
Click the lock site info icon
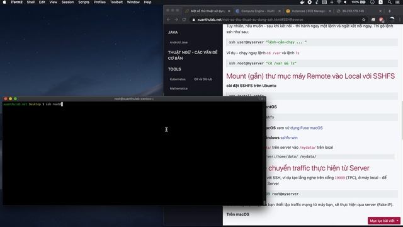click(193, 20)
